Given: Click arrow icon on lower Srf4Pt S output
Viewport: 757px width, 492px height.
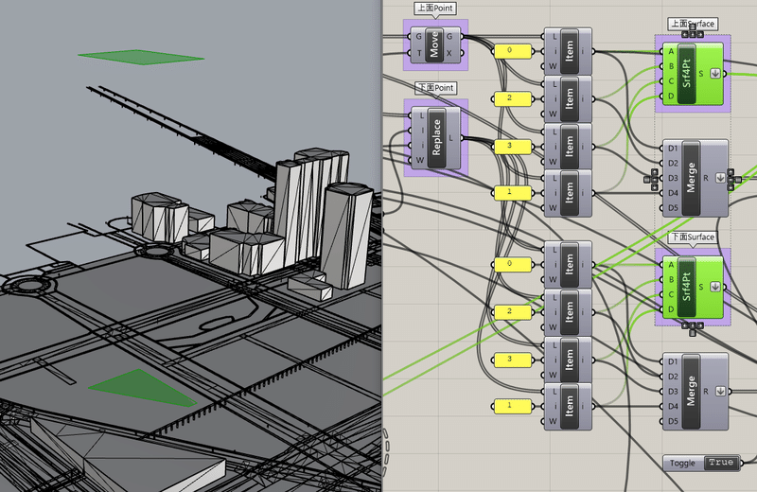Looking at the screenshot, I should tap(715, 287).
